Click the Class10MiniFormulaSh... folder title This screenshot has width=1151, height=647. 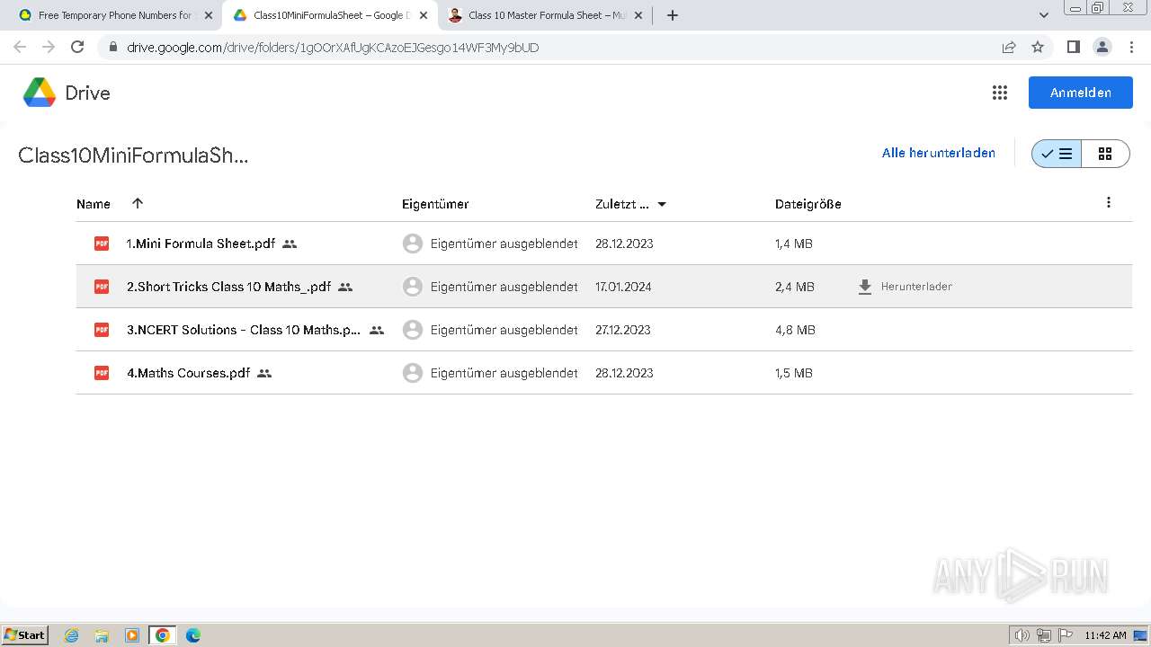point(133,155)
